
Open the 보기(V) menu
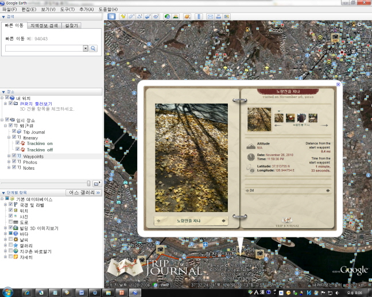(x=48, y=9)
